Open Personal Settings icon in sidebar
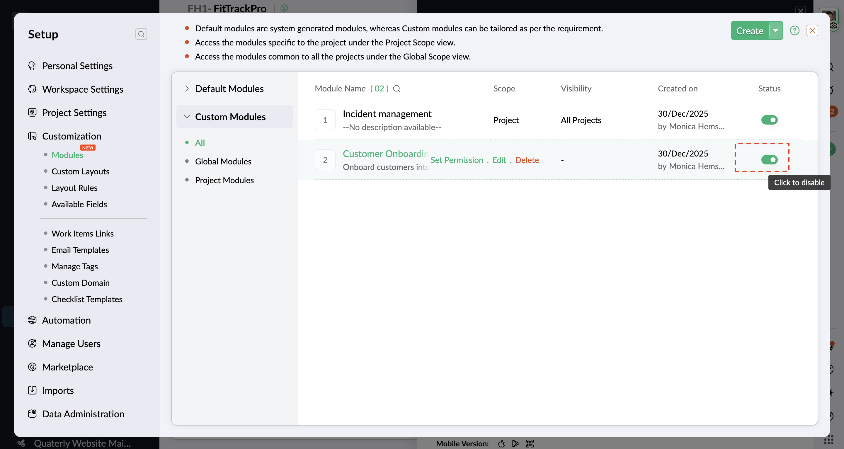 (32, 66)
